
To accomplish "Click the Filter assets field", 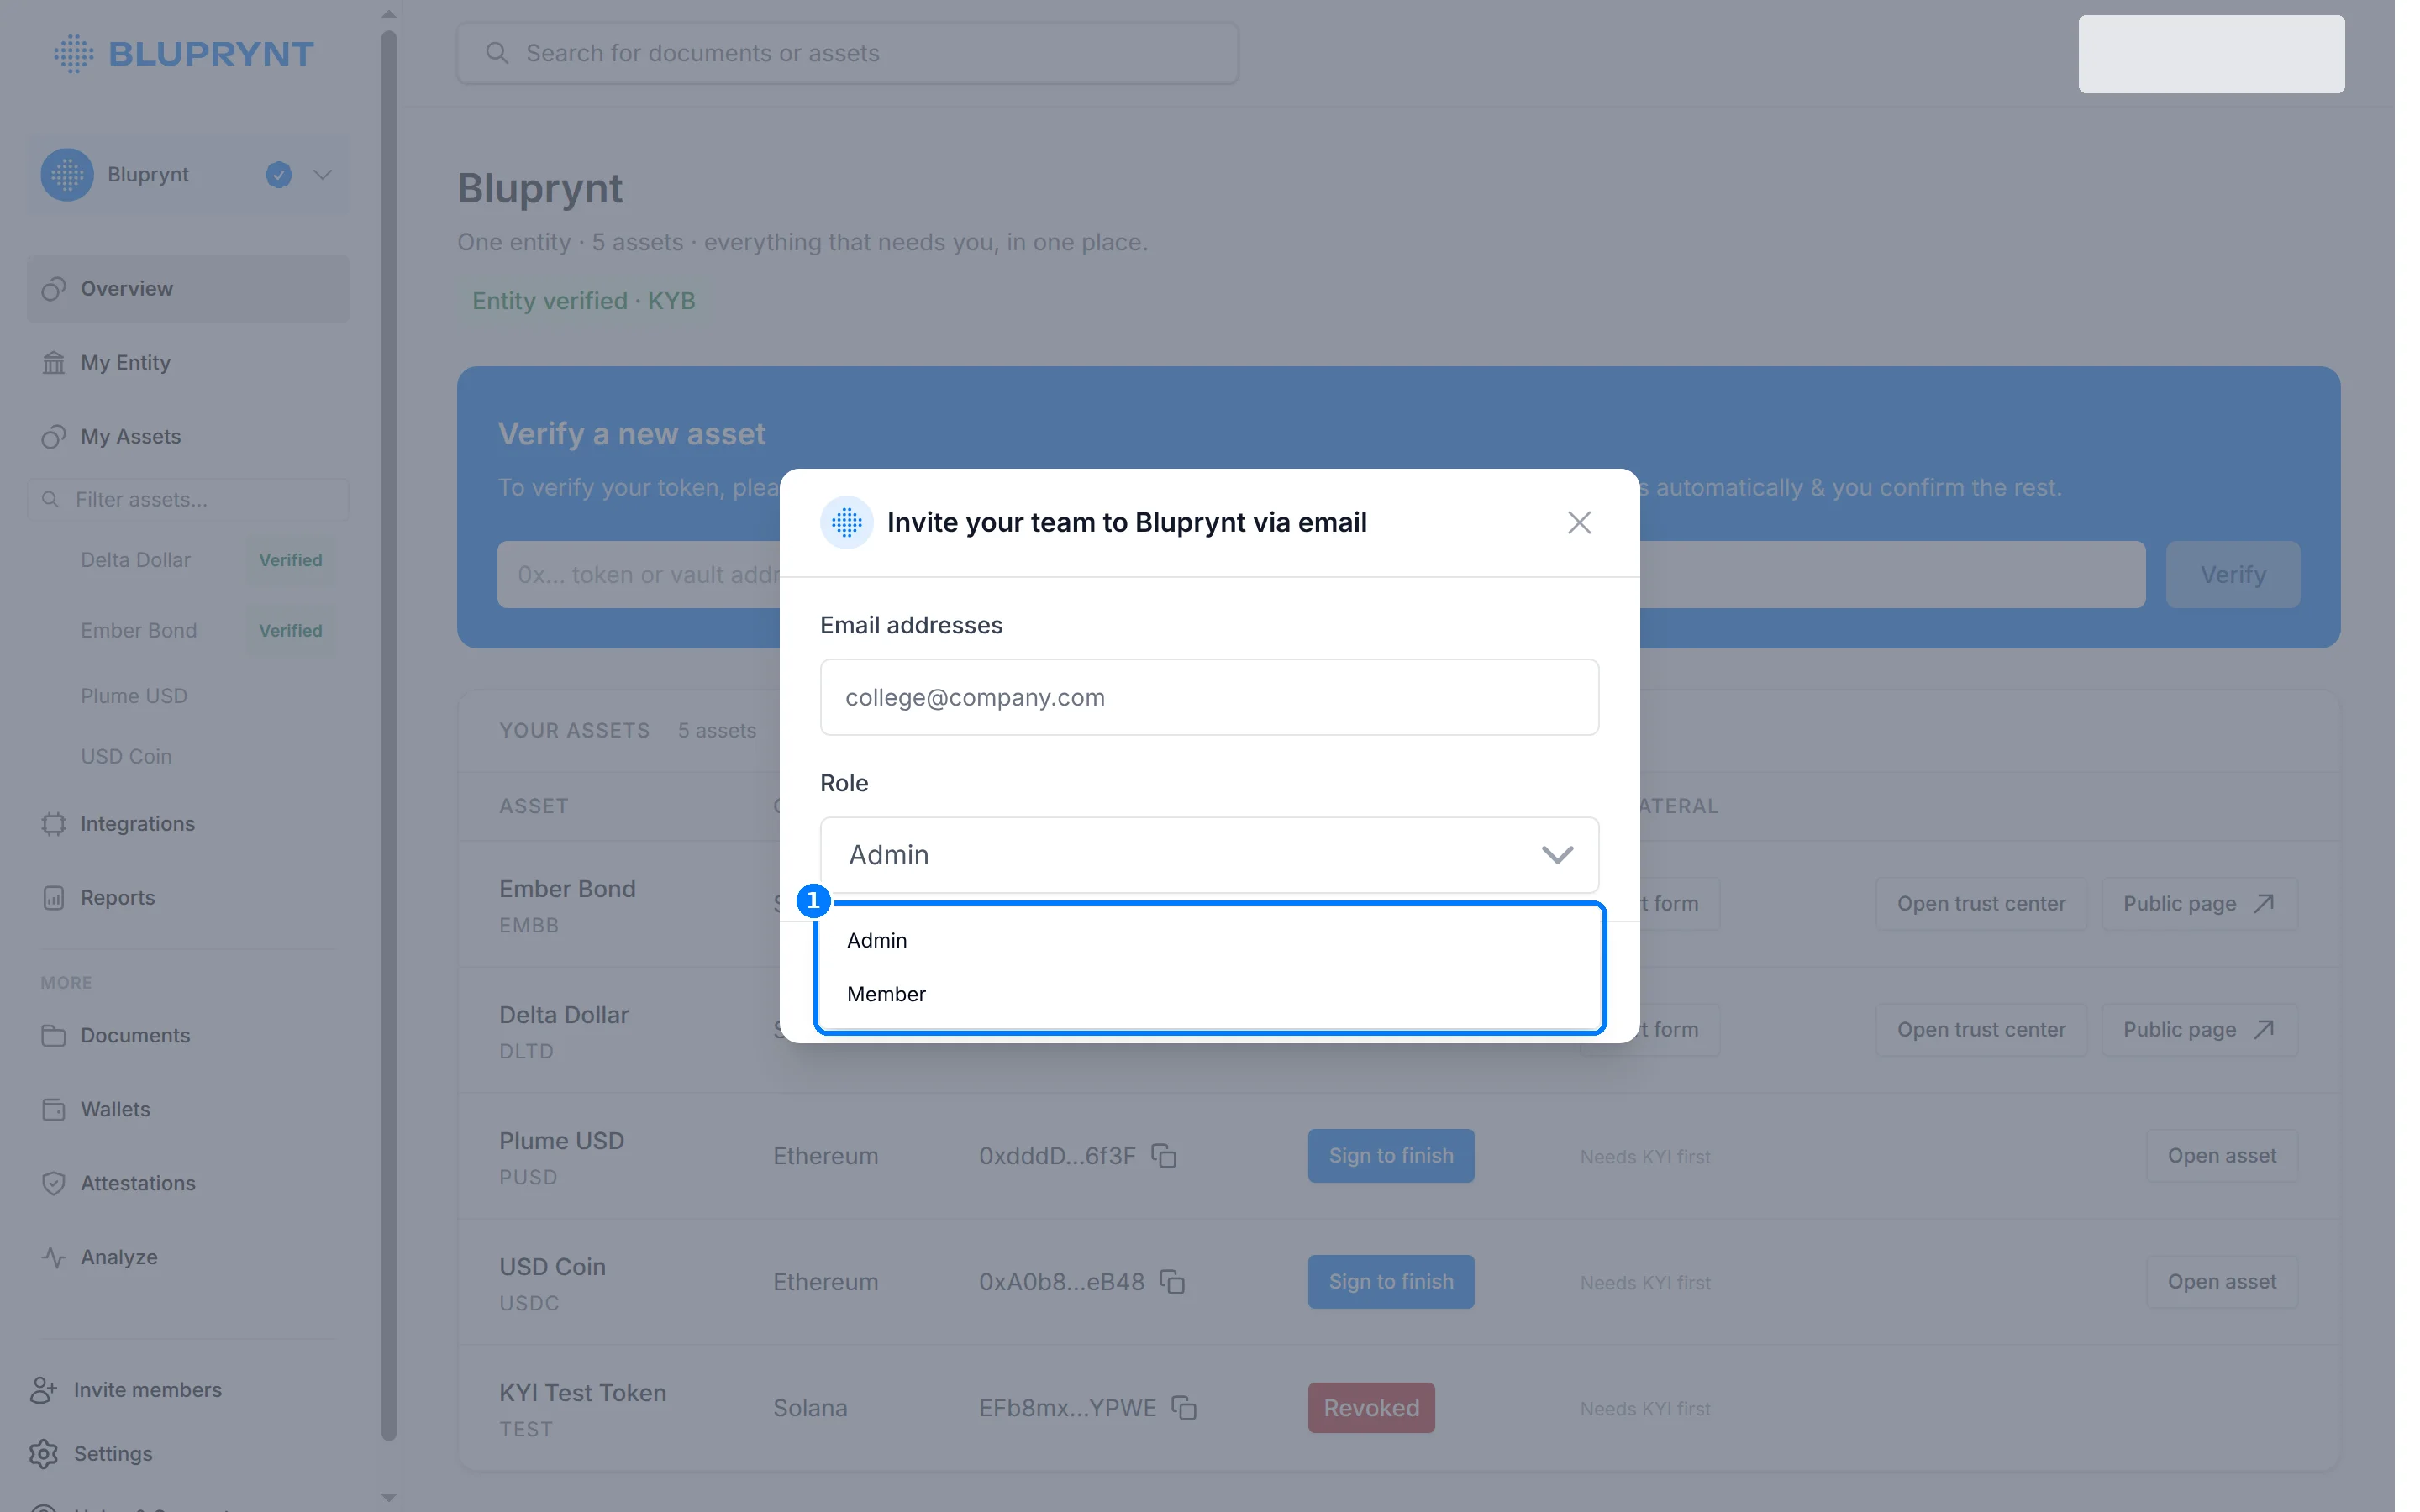I will [x=188, y=499].
